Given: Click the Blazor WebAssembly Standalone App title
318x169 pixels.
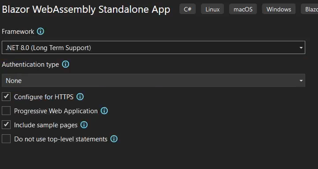Looking at the screenshot, I should click(x=86, y=10).
